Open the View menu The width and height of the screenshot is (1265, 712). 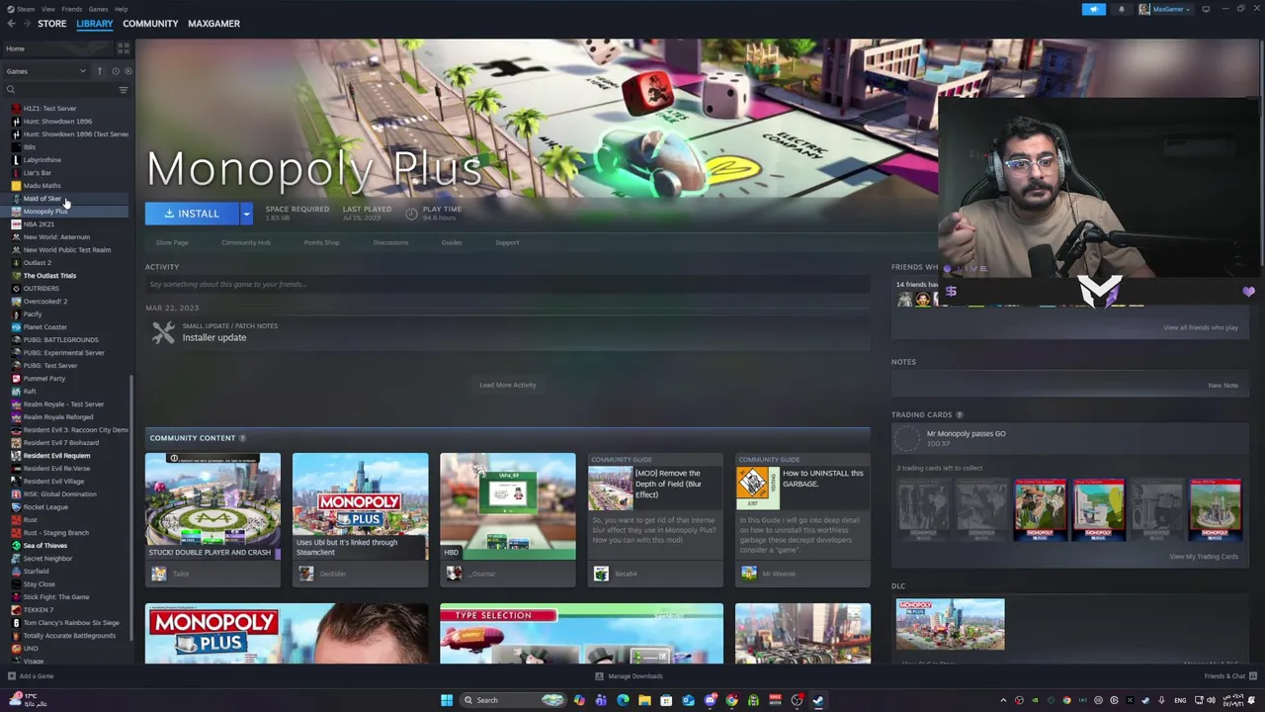tap(47, 9)
